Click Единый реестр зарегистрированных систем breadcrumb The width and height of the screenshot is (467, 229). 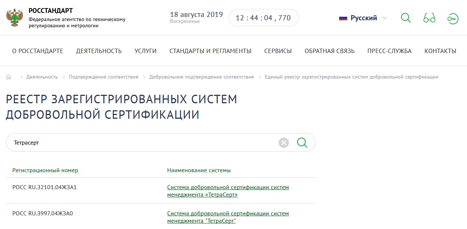pyautogui.click(x=352, y=77)
